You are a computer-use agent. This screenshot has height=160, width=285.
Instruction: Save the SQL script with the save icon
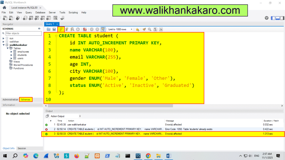[x=54, y=29]
